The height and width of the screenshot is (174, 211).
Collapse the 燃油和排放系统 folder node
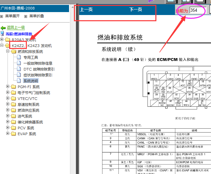pos(8,51)
